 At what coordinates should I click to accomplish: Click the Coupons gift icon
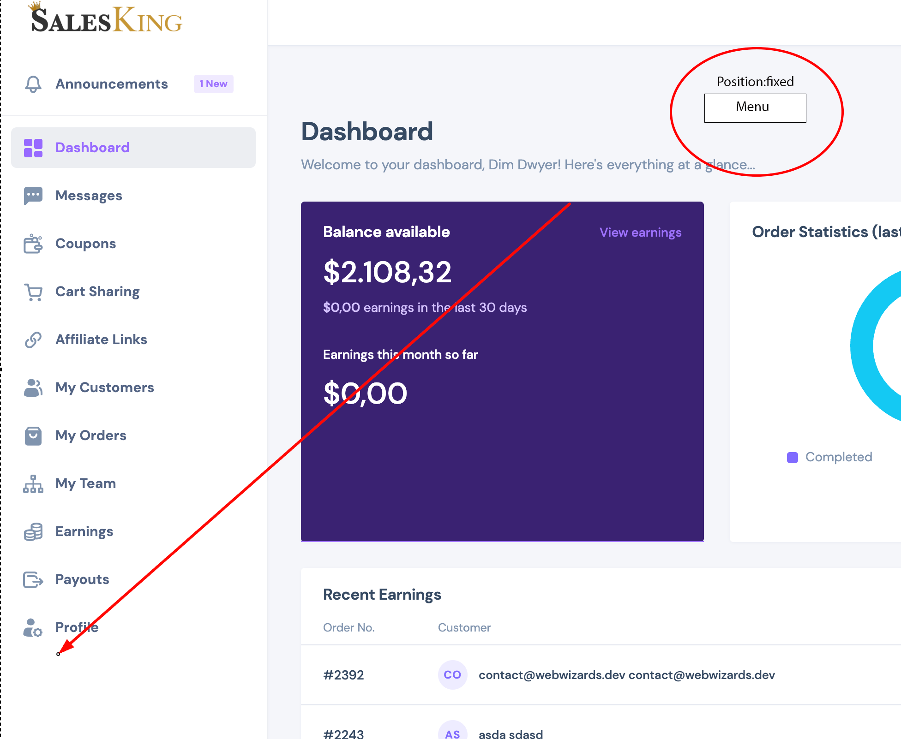pyautogui.click(x=33, y=244)
